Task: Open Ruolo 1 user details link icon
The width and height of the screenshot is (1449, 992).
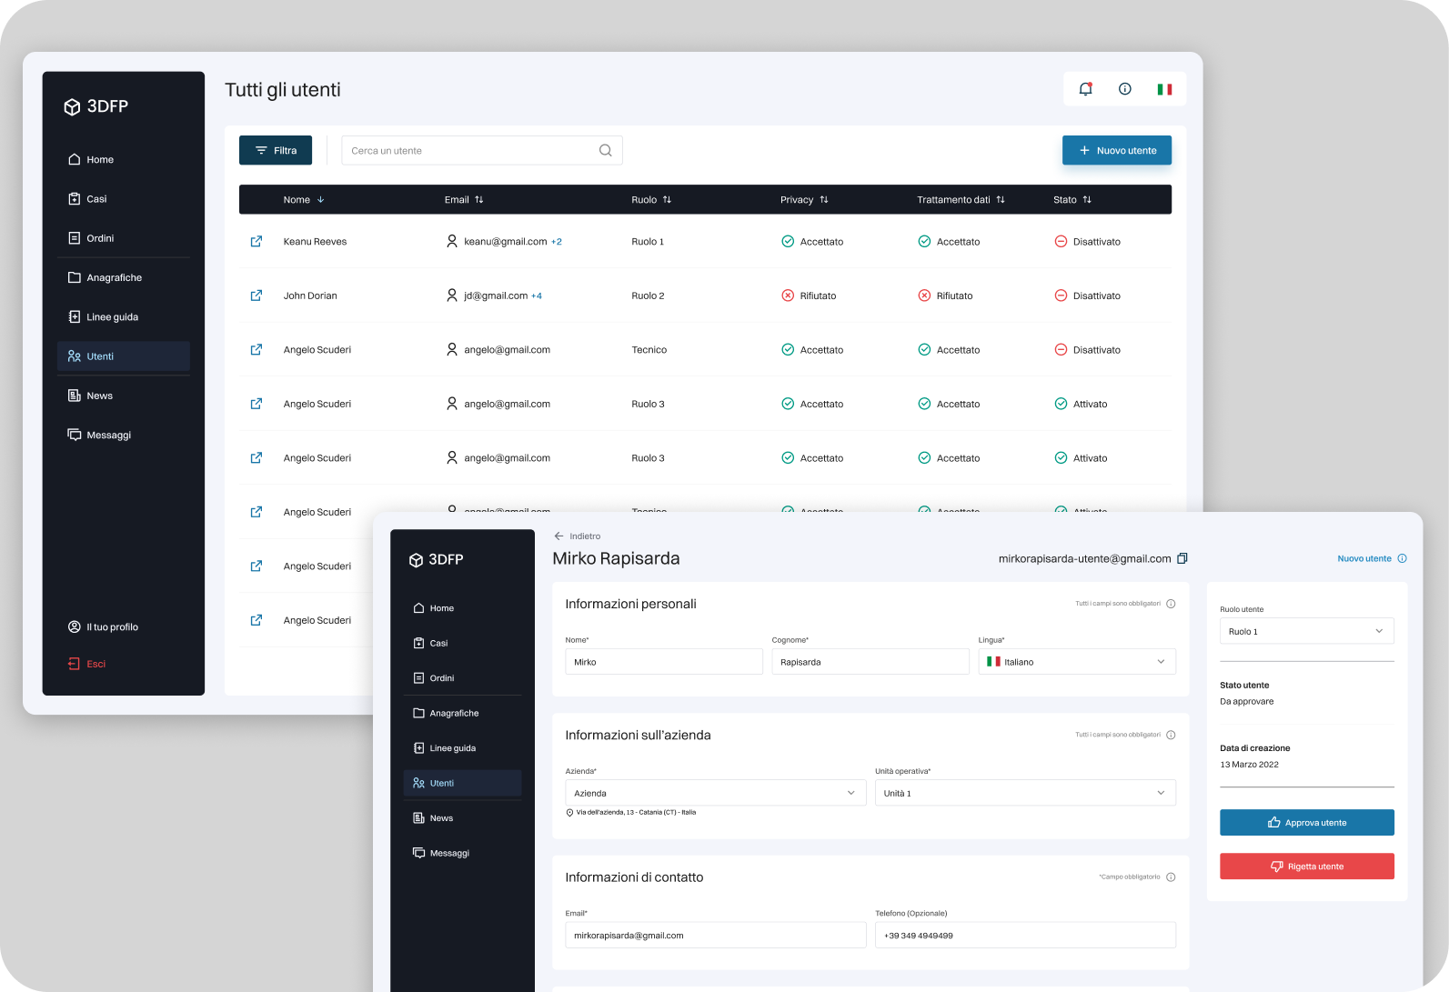Action: point(257,241)
